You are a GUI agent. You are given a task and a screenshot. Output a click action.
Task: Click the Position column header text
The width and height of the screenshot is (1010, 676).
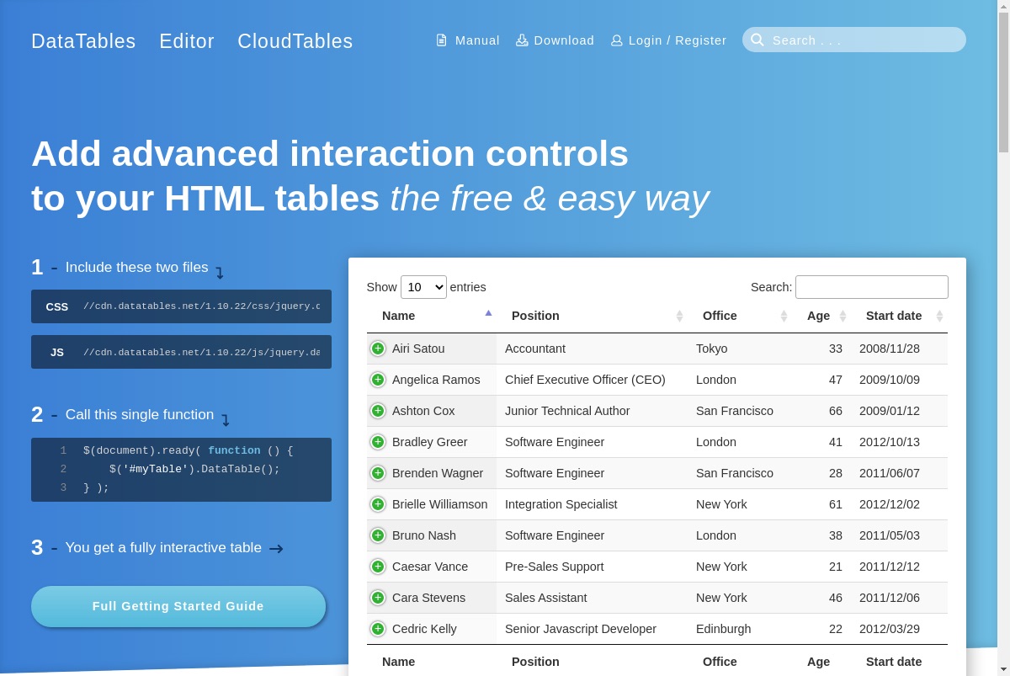[x=535, y=316]
